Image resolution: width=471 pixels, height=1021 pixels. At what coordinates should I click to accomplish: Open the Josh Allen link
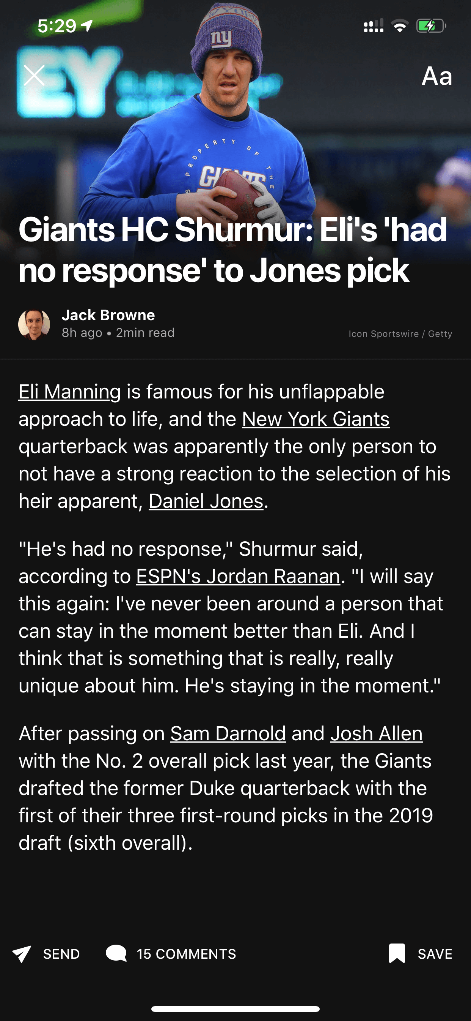click(x=377, y=733)
